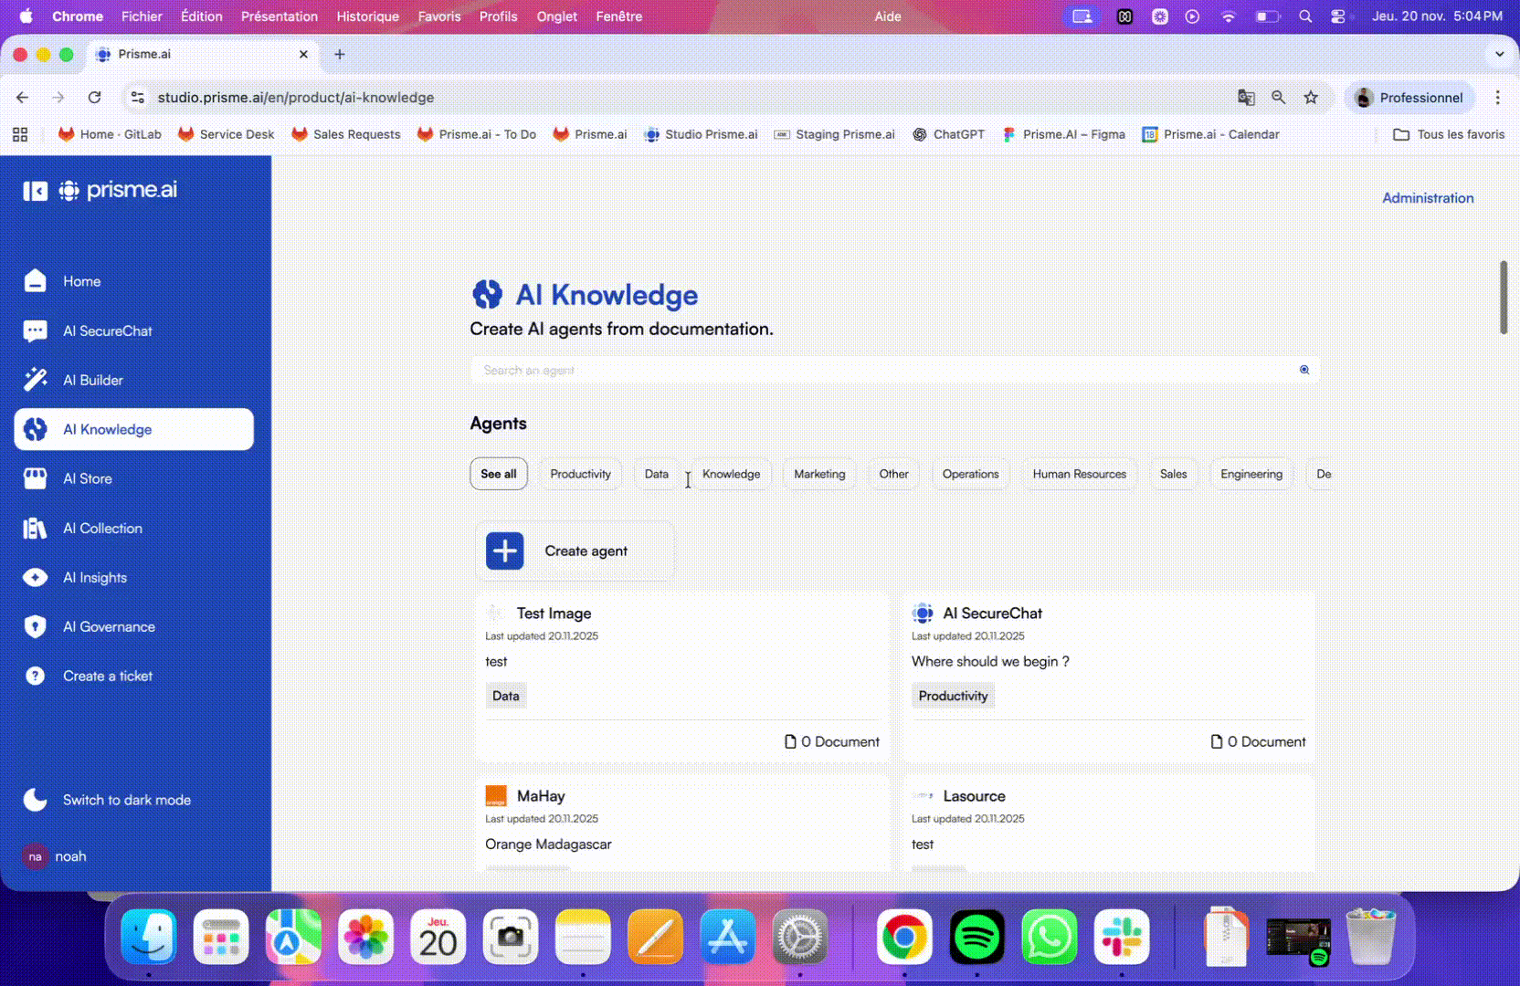Click 0 Document on Test Image card
This screenshot has height=986, width=1520.
[832, 741]
